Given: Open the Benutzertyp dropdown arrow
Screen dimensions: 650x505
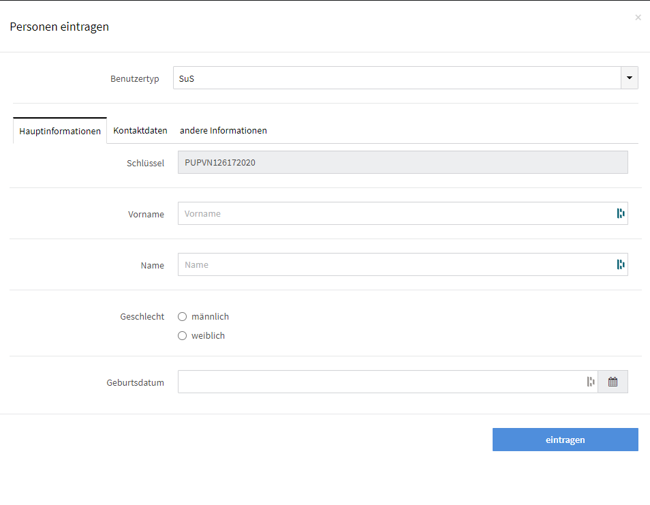Looking at the screenshot, I should [630, 78].
